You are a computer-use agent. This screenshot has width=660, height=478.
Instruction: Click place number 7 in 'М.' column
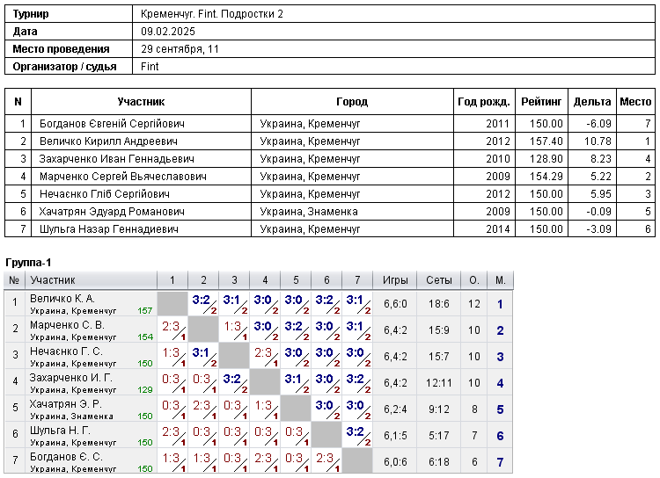coord(500,462)
